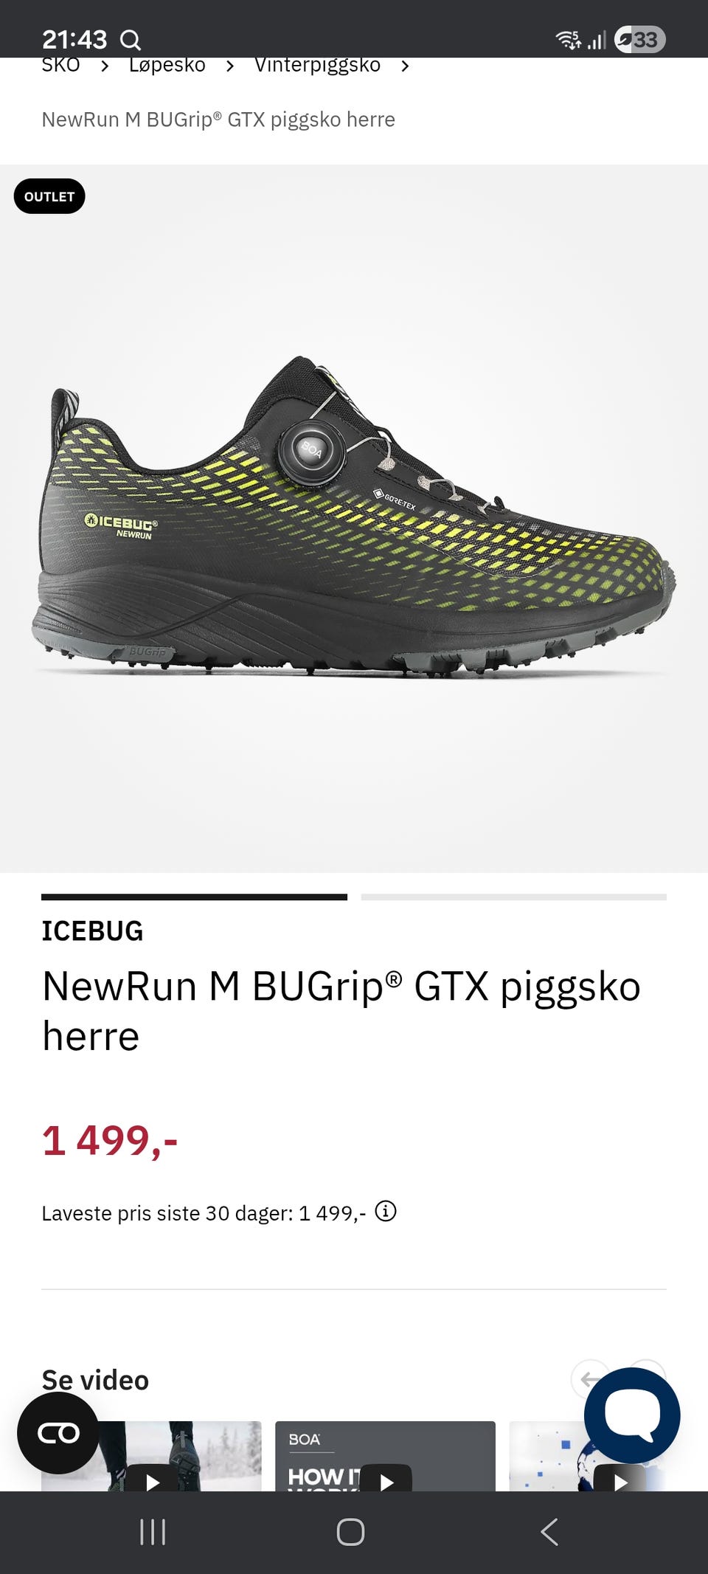Select the second image gallery indicator bar
The height and width of the screenshot is (1574, 708).
click(x=513, y=897)
